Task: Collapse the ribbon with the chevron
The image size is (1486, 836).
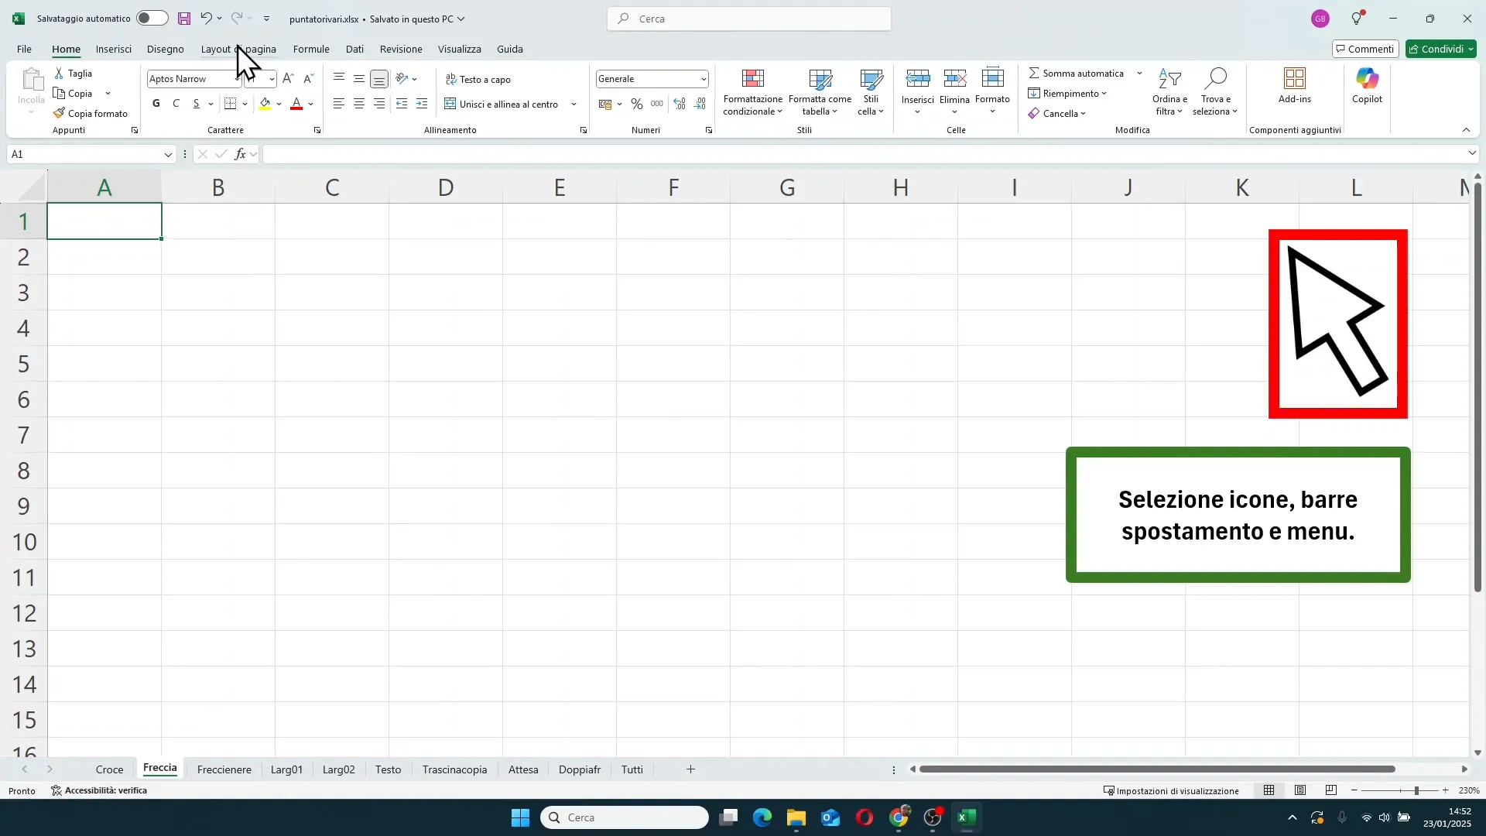Action: (1466, 130)
